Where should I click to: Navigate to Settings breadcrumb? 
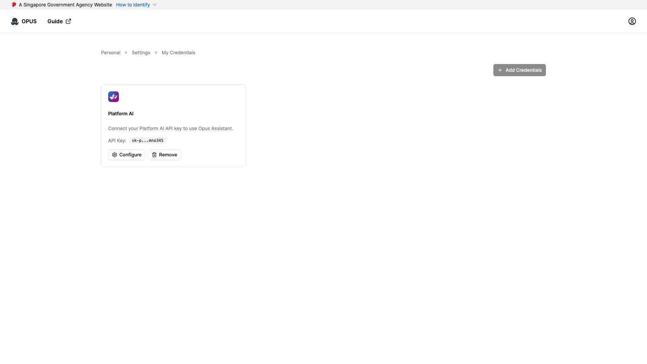pos(141,53)
